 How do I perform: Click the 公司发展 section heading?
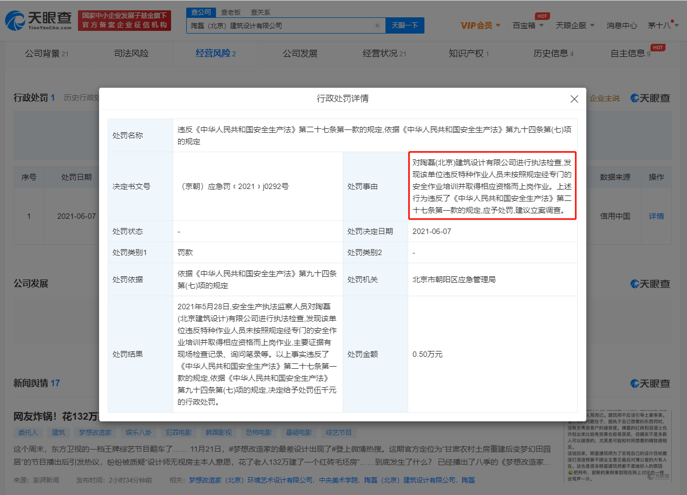coord(31,283)
